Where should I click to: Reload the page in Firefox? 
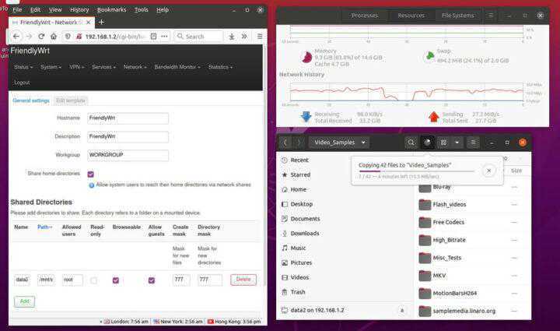[x=42, y=36]
